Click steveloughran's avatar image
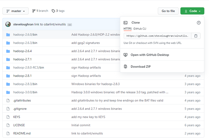 (8, 24)
